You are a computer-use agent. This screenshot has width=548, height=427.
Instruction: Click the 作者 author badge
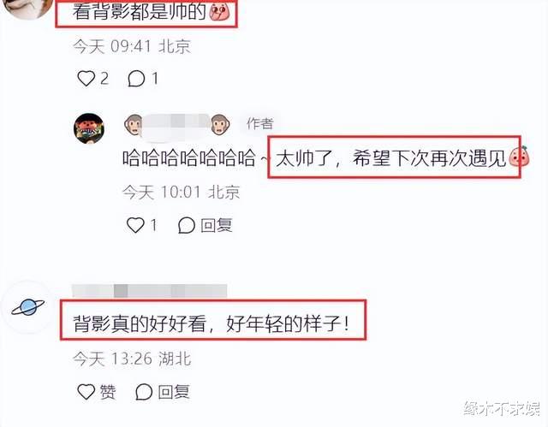pos(259,123)
